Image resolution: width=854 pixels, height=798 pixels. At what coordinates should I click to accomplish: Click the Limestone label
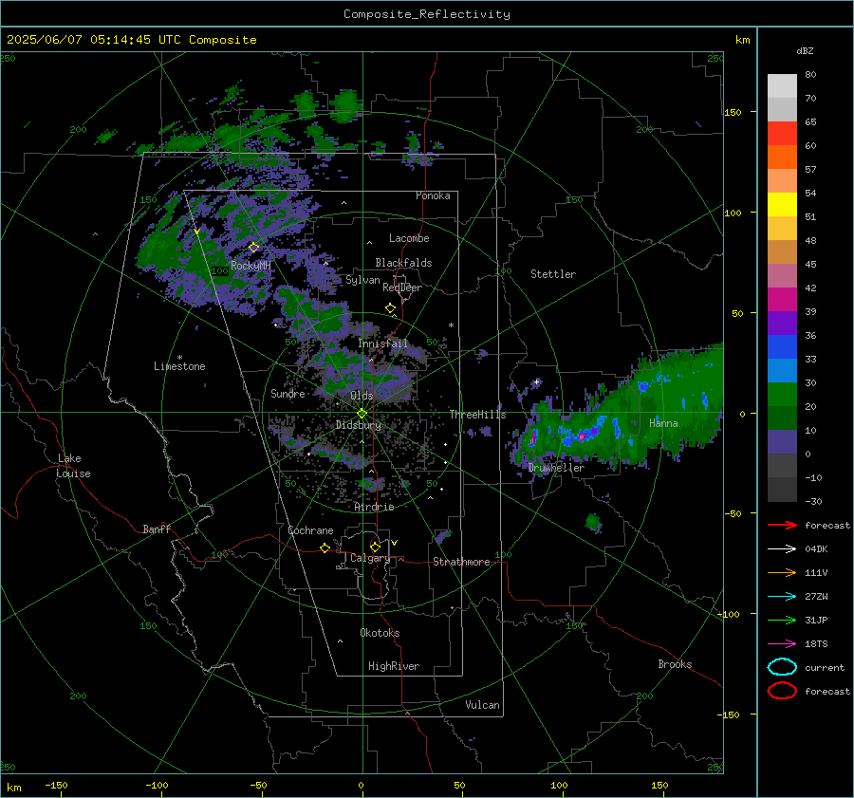179,366
